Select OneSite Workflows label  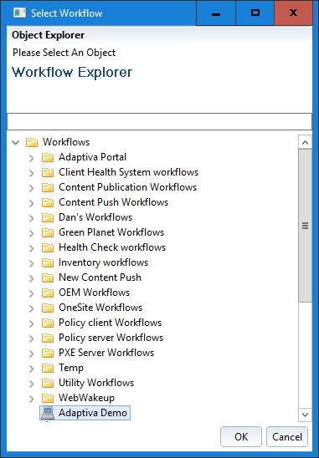100,308
